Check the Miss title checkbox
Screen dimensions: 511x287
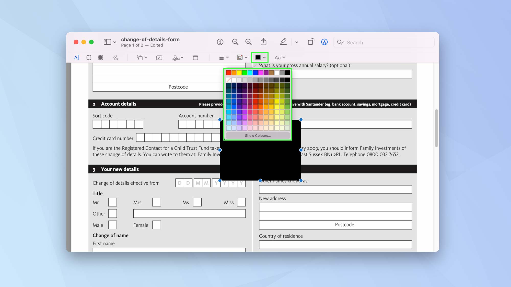coord(241,202)
